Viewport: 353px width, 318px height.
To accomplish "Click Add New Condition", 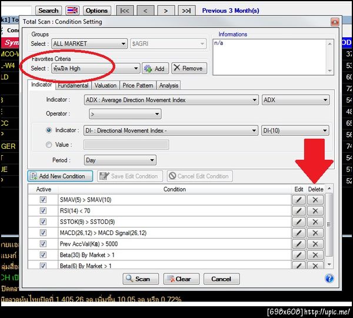I will click(60, 176).
